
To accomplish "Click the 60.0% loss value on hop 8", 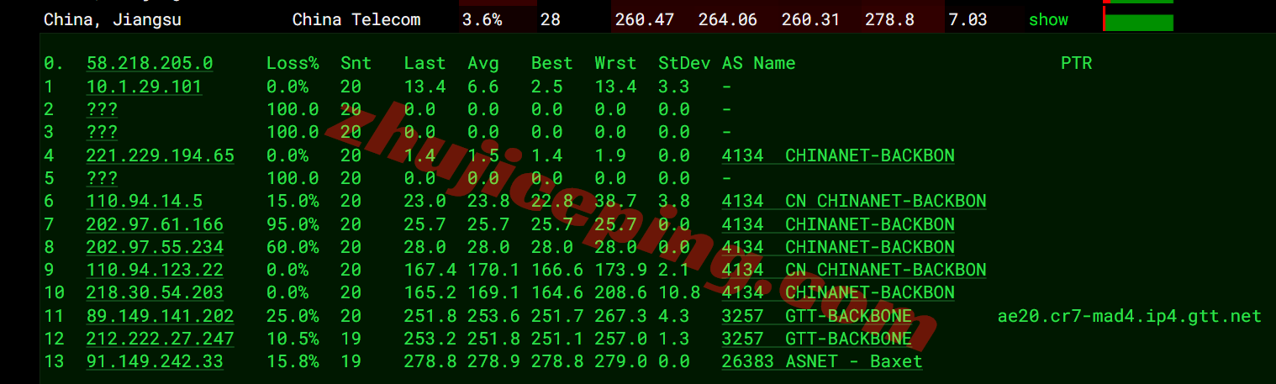I will coord(293,247).
